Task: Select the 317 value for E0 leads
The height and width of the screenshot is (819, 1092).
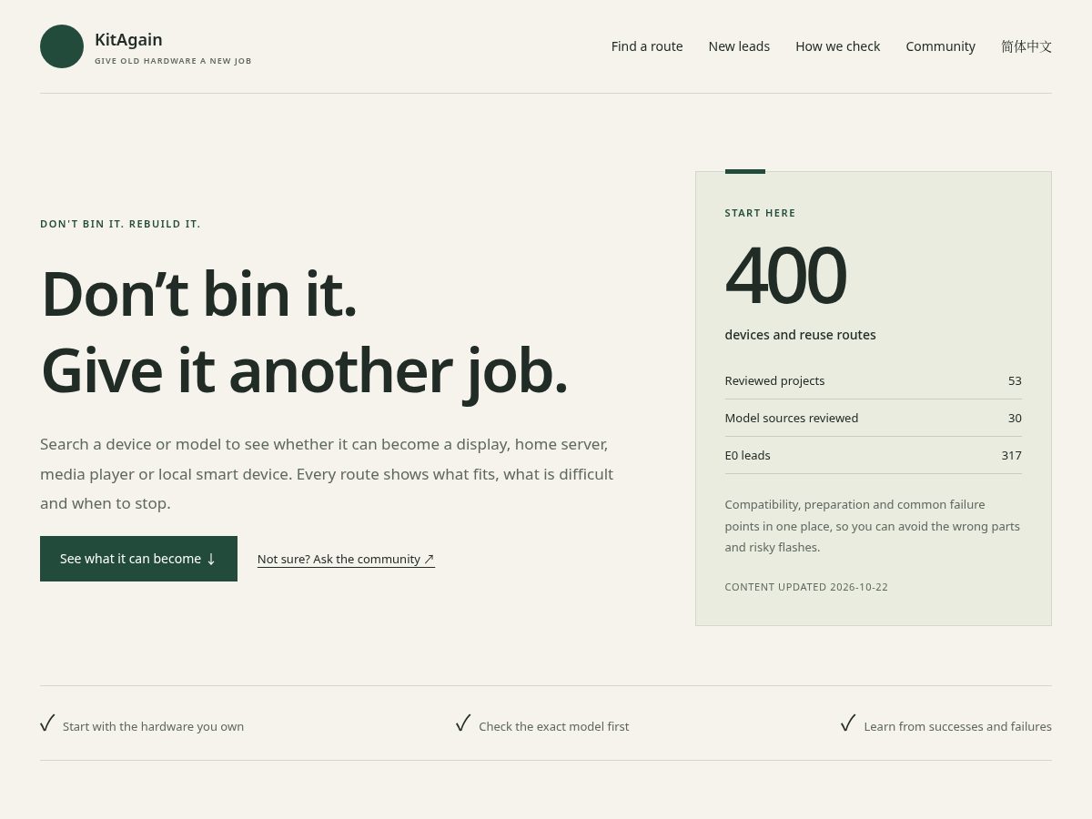Action: click(x=1011, y=455)
